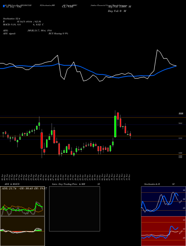Screen dimensions: 186x246
Task: Open the blue Stochastics chart panel
Action: coord(163,201)
